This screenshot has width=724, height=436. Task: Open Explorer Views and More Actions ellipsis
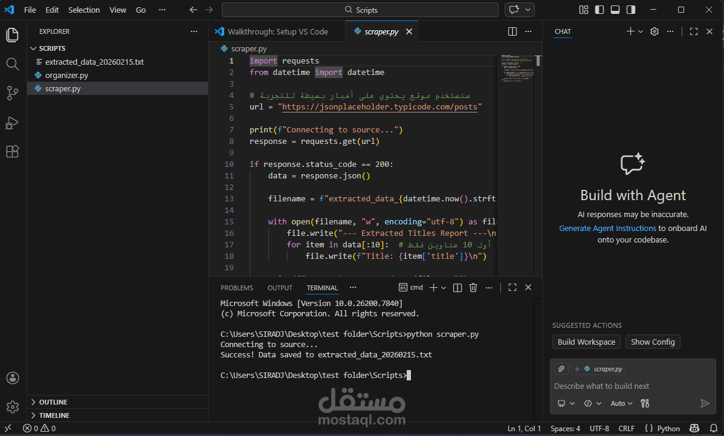click(x=194, y=31)
